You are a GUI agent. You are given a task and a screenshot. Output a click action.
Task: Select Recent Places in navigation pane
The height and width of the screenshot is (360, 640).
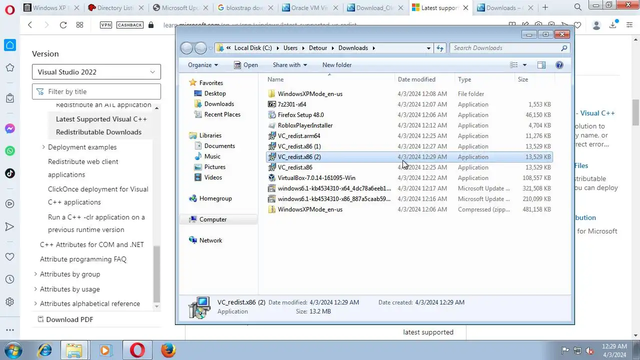pyautogui.click(x=222, y=114)
